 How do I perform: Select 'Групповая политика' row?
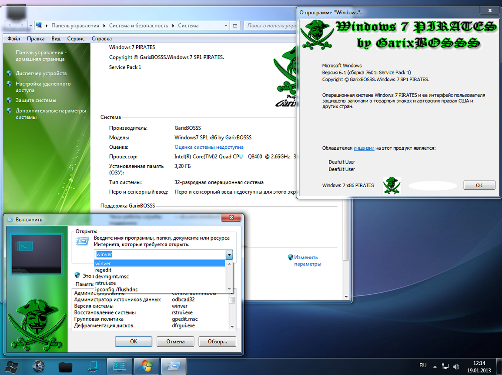pos(151,319)
